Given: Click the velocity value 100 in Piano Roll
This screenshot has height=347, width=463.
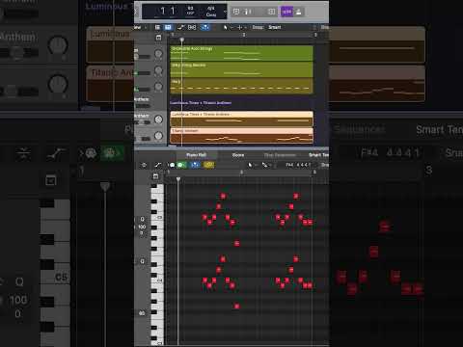Looking at the screenshot, I should 142,227.
